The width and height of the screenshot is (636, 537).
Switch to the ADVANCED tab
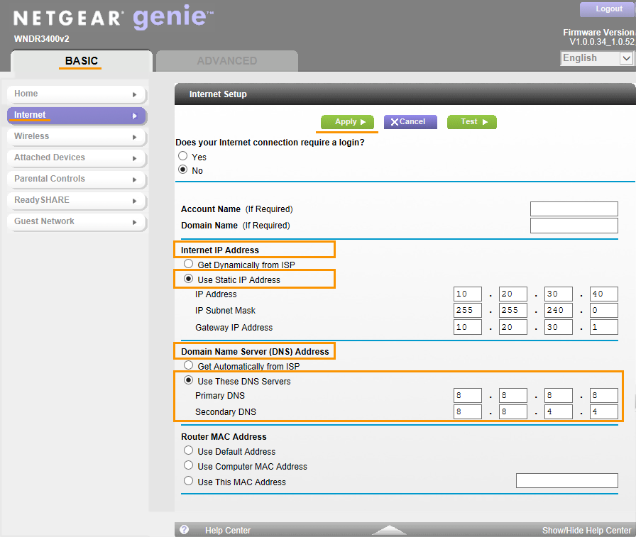pos(227,61)
